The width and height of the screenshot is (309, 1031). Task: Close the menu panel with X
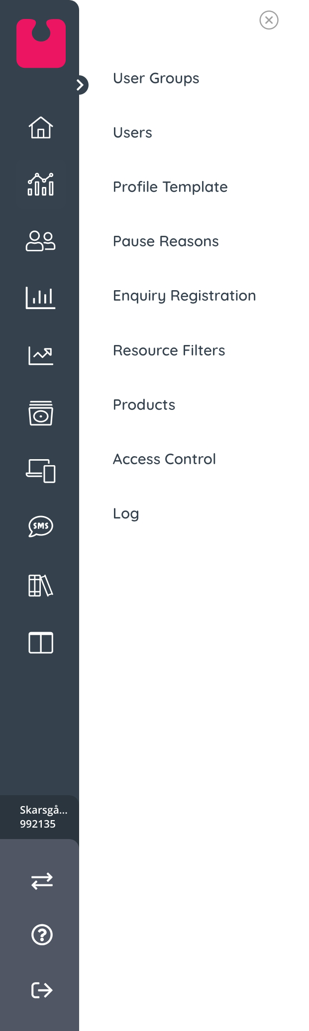click(269, 20)
